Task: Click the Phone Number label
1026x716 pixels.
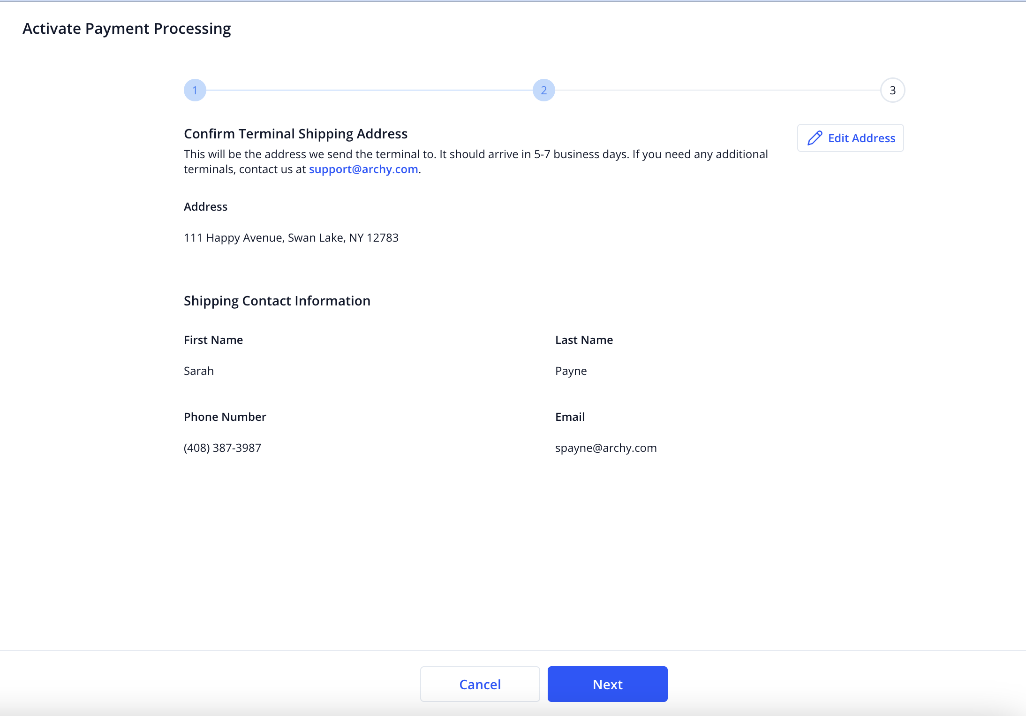Action: (225, 417)
